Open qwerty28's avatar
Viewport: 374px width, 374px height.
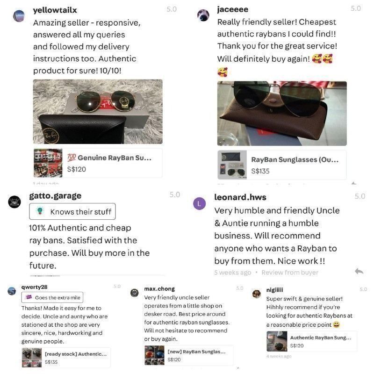(x=12, y=291)
